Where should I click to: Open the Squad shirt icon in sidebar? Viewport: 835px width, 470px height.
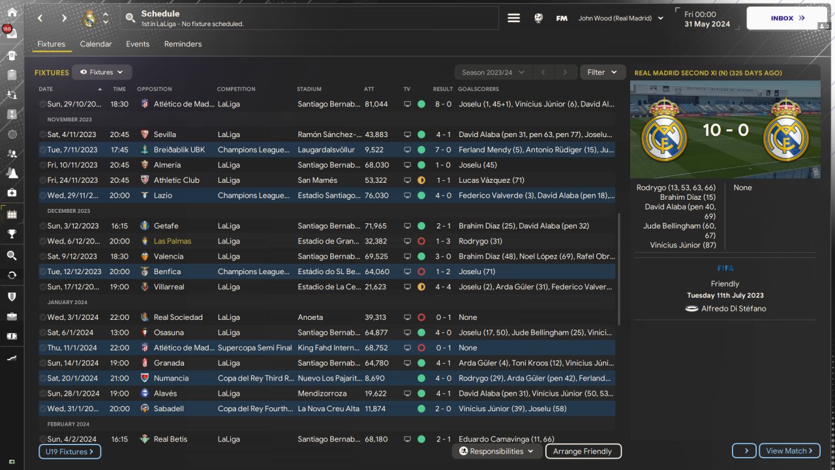pos(12,55)
